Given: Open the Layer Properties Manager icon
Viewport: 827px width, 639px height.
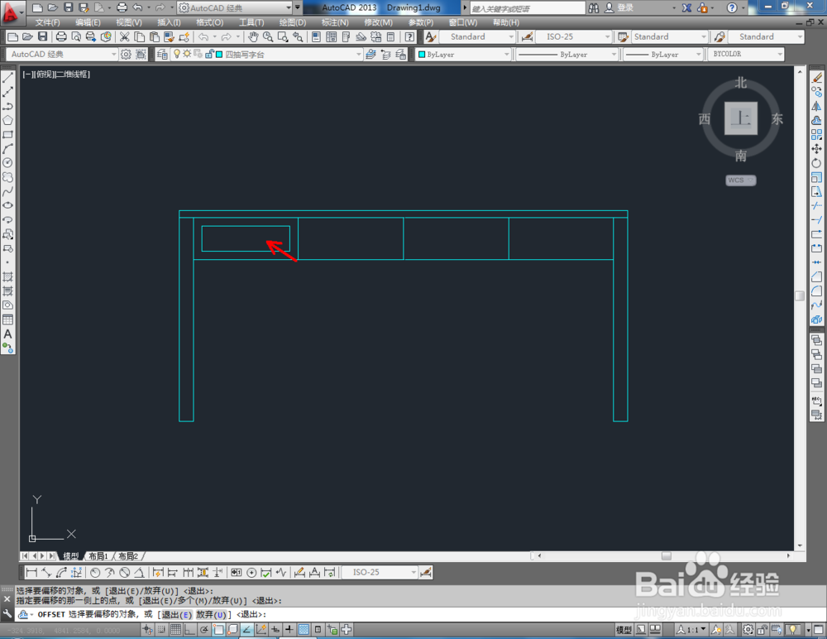Looking at the screenshot, I should tap(162, 54).
